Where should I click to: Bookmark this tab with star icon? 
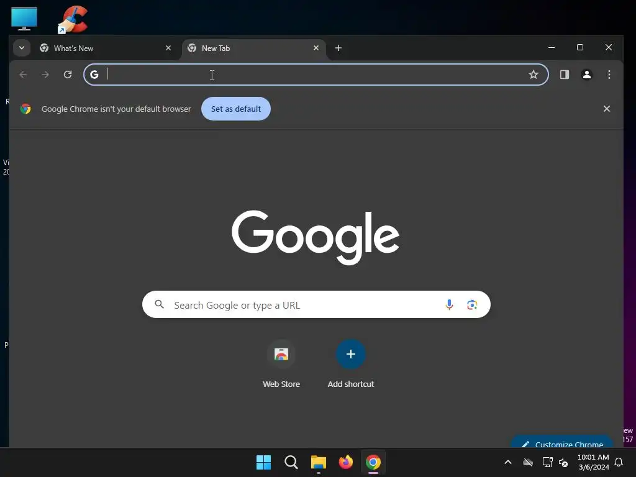click(x=534, y=75)
